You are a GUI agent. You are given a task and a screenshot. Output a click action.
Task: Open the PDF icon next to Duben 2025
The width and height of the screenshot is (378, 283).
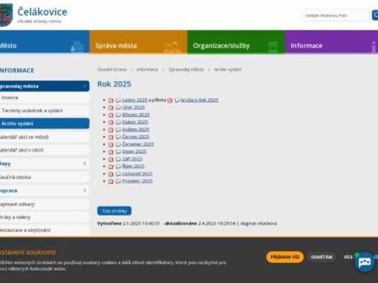click(x=111, y=122)
